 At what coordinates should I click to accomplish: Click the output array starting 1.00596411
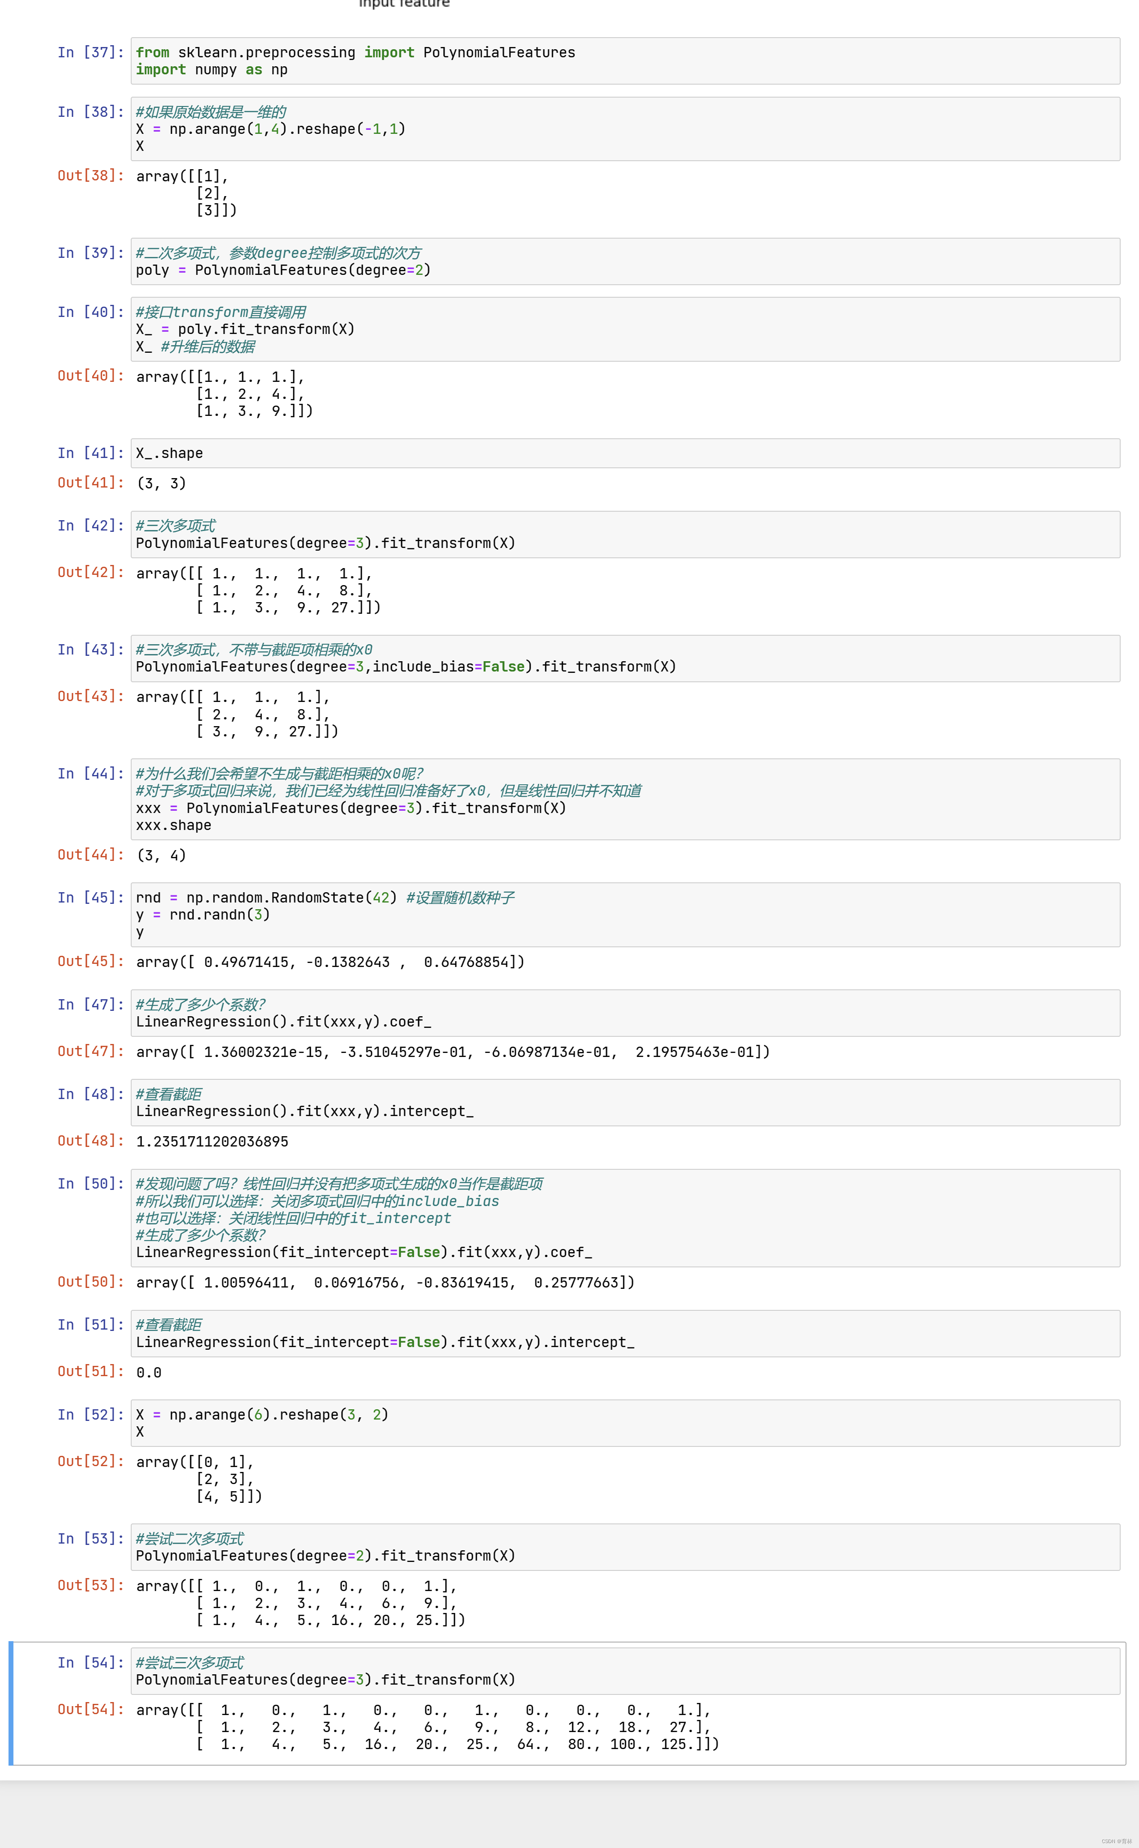pyautogui.click(x=385, y=1283)
